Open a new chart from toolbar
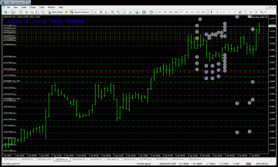 pos(5,12)
